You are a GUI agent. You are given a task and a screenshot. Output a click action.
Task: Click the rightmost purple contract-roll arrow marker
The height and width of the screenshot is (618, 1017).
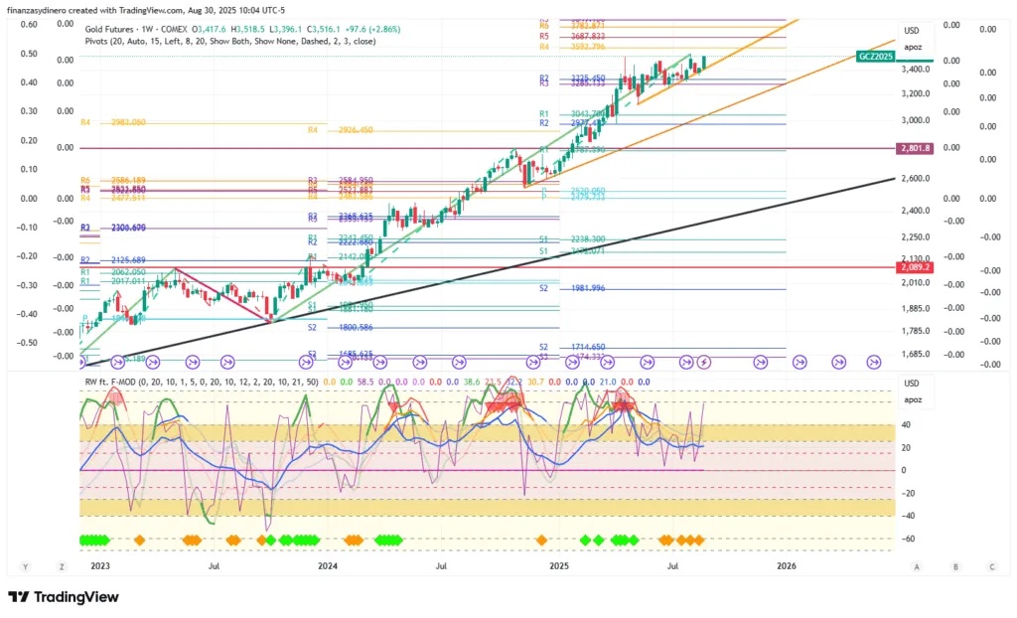pyautogui.click(x=874, y=363)
